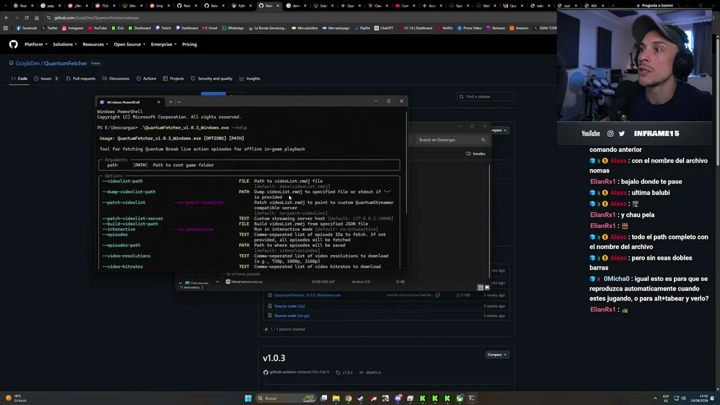Open the WhatsApp bookmark
Image resolution: width=720 pixels, height=405 pixels.
click(x=233, y=28)
